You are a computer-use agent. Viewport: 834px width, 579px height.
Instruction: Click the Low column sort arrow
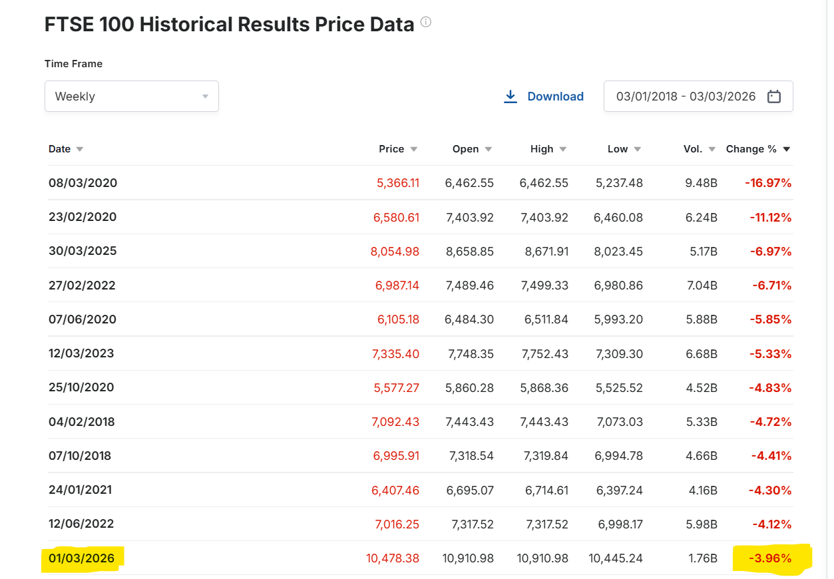pyautogui.click(x=637, y=149)
